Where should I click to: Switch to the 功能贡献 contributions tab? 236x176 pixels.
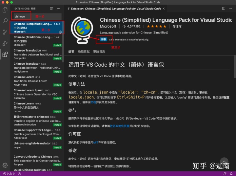[x=84, y=52]
